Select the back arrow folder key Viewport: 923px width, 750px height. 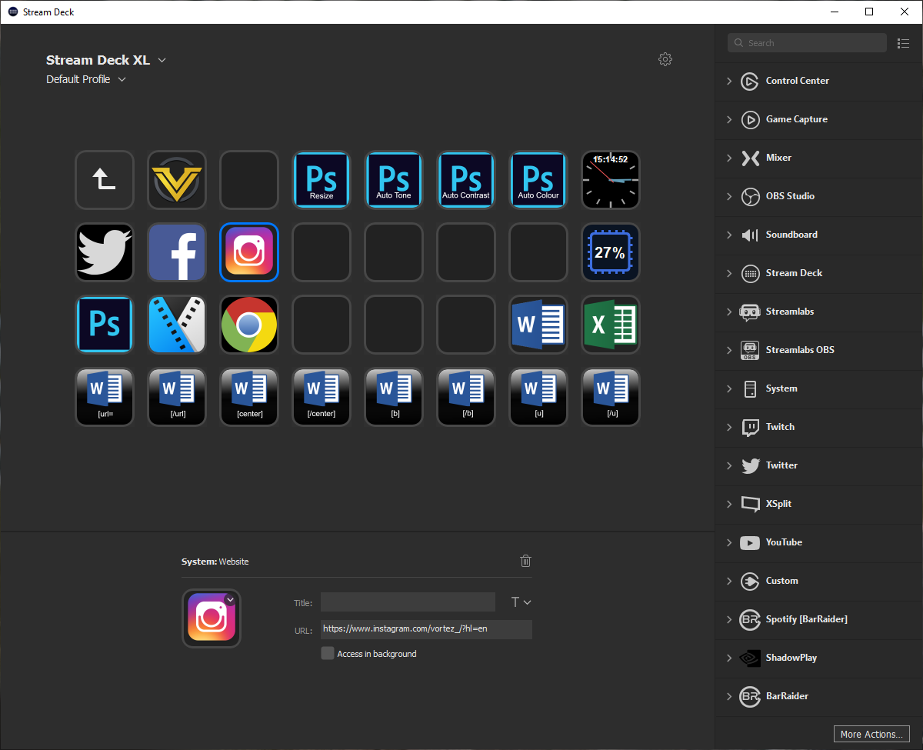point(105,180)
